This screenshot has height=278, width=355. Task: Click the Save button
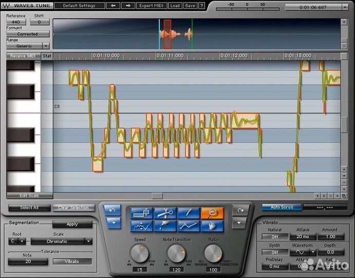coord(190,6)
